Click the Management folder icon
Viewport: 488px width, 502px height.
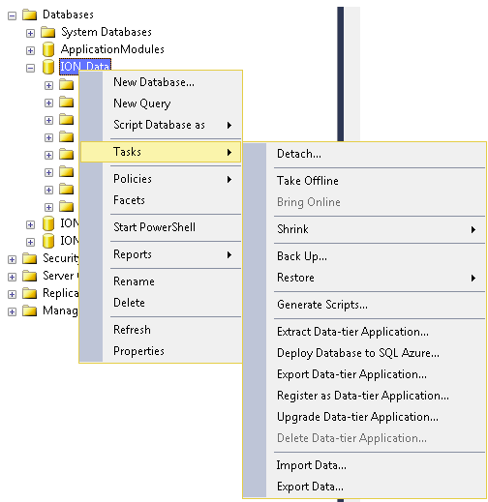(x=29, y=310)
